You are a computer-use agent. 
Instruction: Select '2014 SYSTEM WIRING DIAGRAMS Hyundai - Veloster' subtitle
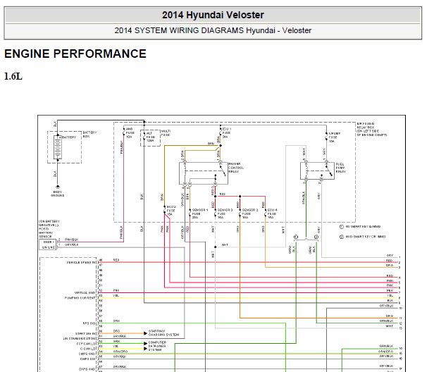tap(213, 30)
